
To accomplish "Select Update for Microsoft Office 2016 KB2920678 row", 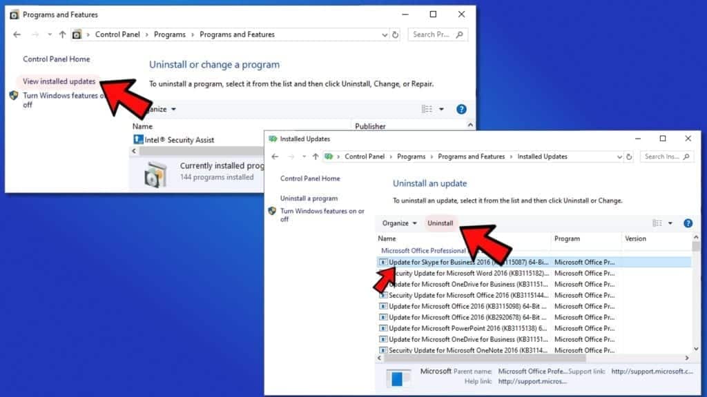I will [x=534, y=317].
